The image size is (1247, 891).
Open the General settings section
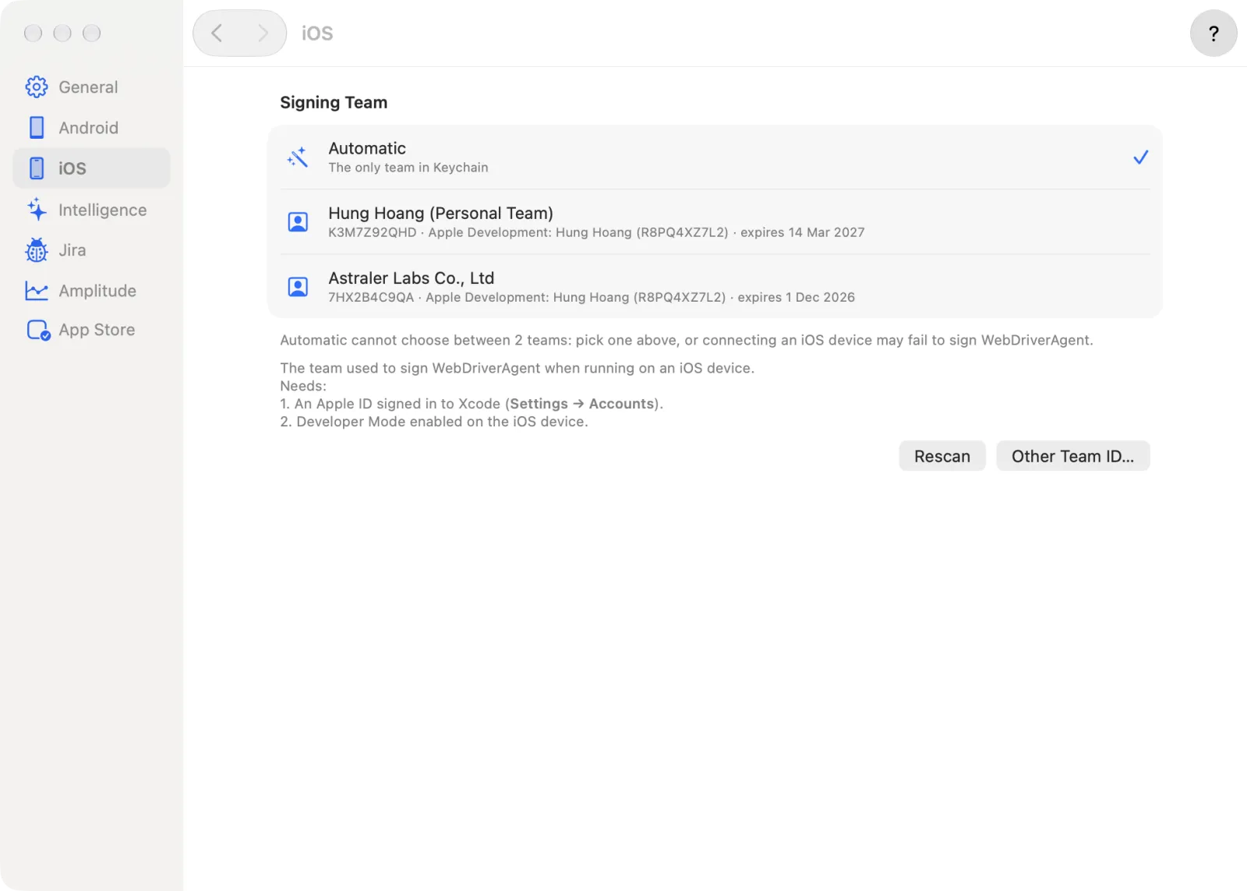click(91, 87)
